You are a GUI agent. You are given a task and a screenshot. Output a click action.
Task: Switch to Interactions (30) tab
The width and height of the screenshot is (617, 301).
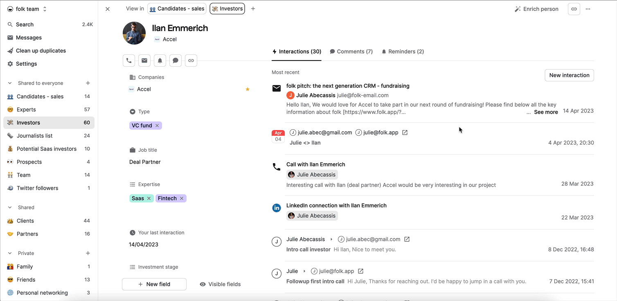pyautogui.click(x=297, y=52)
